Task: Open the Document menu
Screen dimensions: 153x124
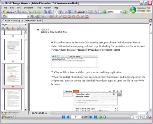Action: pyautogui.click(x=29, y=8)
